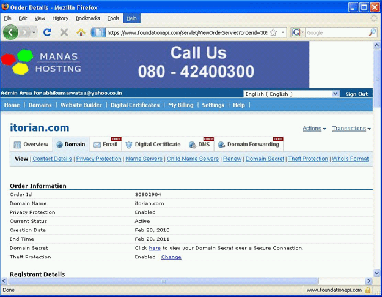Click 'here' to view Domain Secret
This screenshot has height=297, width=382.
(x=155, y=248)
